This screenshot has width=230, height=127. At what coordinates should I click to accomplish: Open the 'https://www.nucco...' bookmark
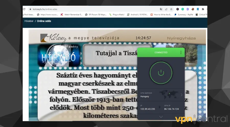pyautogui.click(x=48, y=14)
